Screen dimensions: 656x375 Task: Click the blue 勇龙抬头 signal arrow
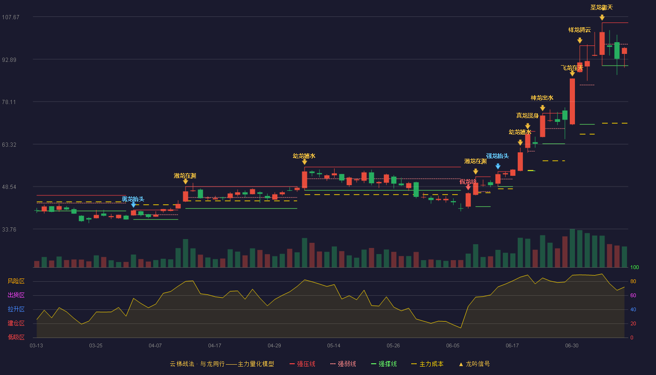[134, 205]
